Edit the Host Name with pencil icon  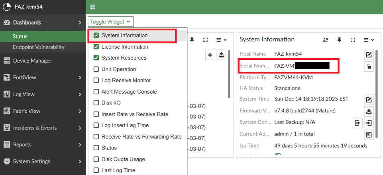click(369, 55)
